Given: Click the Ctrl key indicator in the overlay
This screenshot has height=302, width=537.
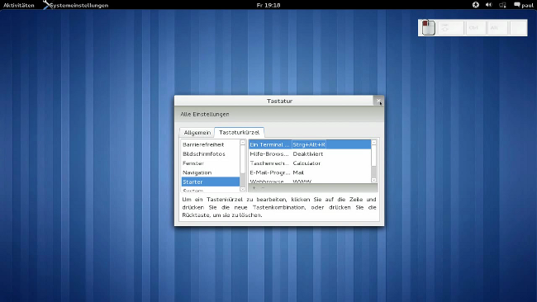Looking at the screenshot, I should click(475, 28).
